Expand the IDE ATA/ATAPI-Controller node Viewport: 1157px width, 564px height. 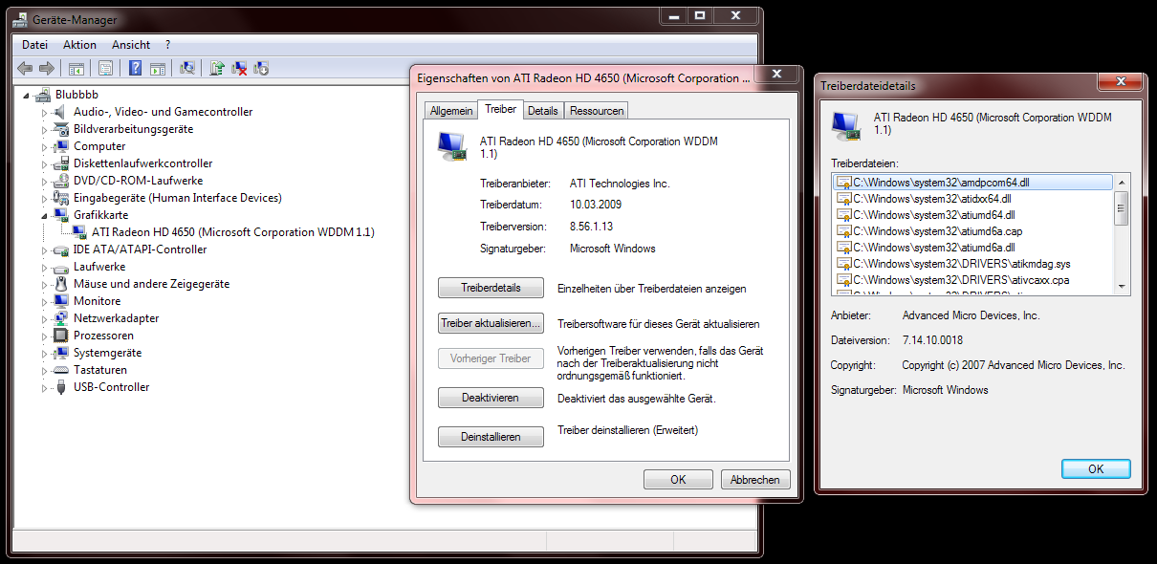point(43,249)
